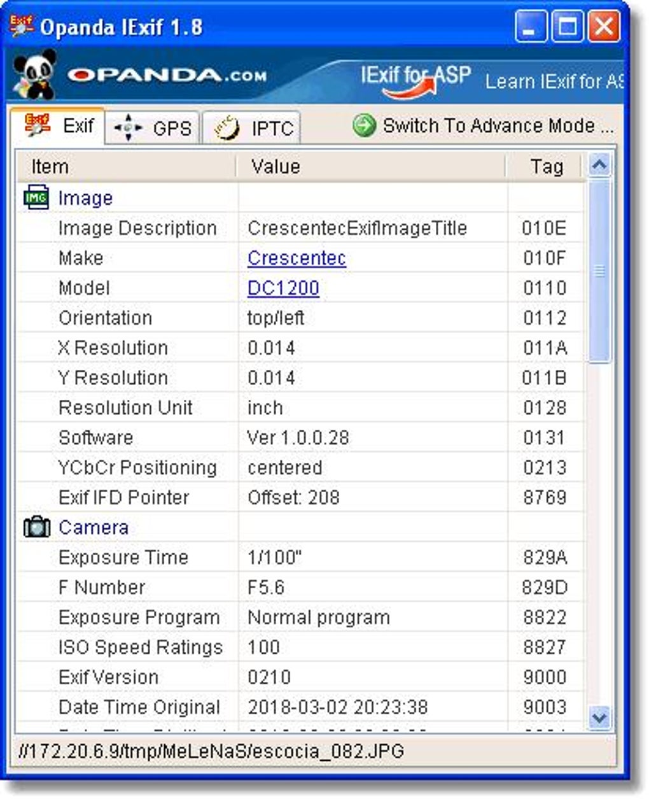Click the Offset: 208 value
This screenshot has height=799, width=649.
pyautogui.click(x=293, y=497)
